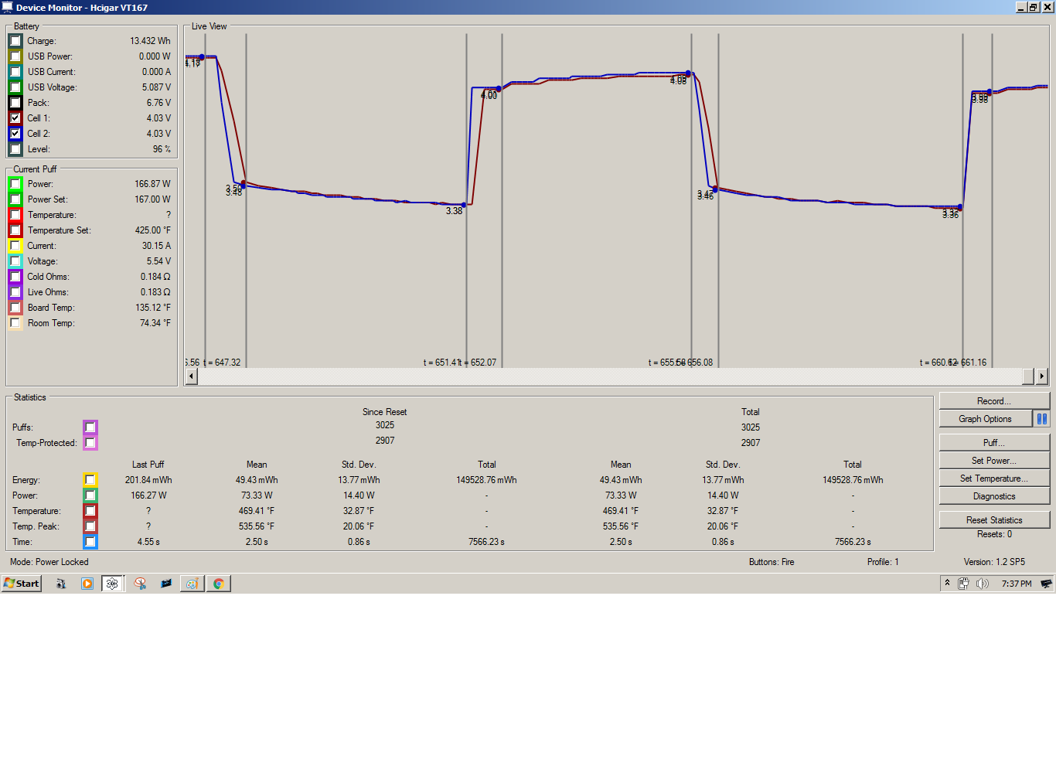Show hidden tray icons arrow

click(x=947, y=583)
